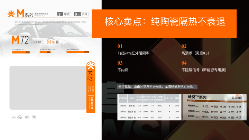Click the 冰萃30 table row label
This screenshot has height=140, width=249.
[x=123, y=112]
